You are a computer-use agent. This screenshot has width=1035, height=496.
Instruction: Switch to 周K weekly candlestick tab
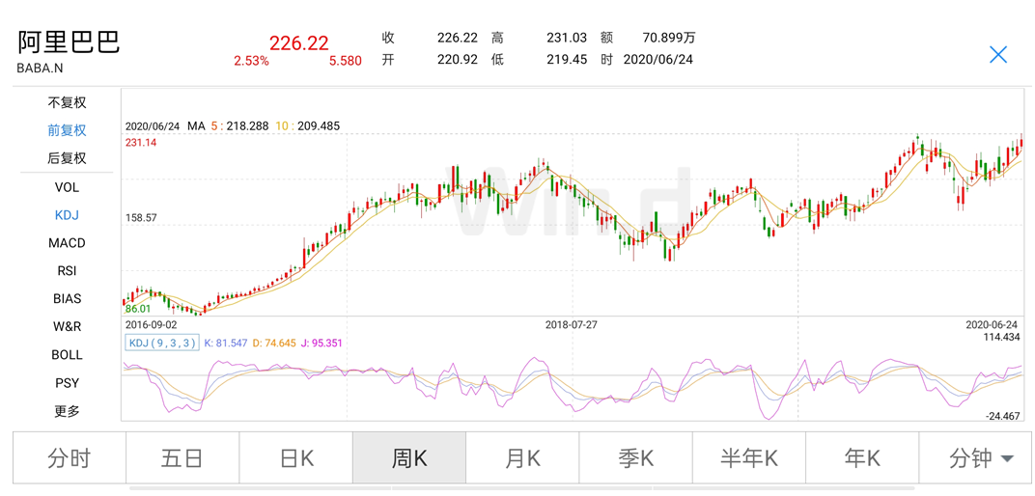click(x=409, y=457)
